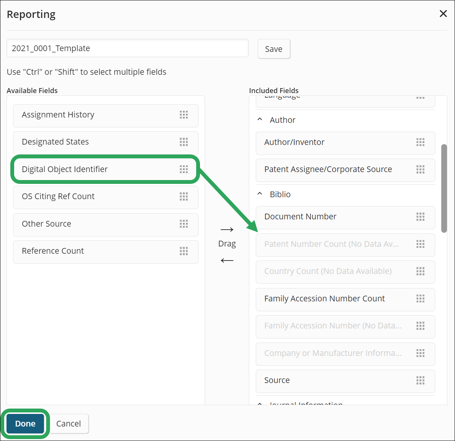Click the Done button
Image resolution: width=455 pixels, height=441 pixels.
[25, 423]
